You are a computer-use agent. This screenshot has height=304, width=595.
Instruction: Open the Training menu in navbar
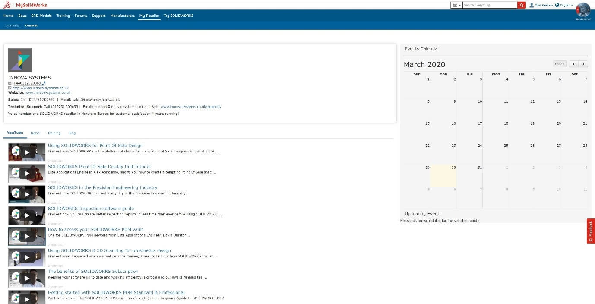(63, 16)
